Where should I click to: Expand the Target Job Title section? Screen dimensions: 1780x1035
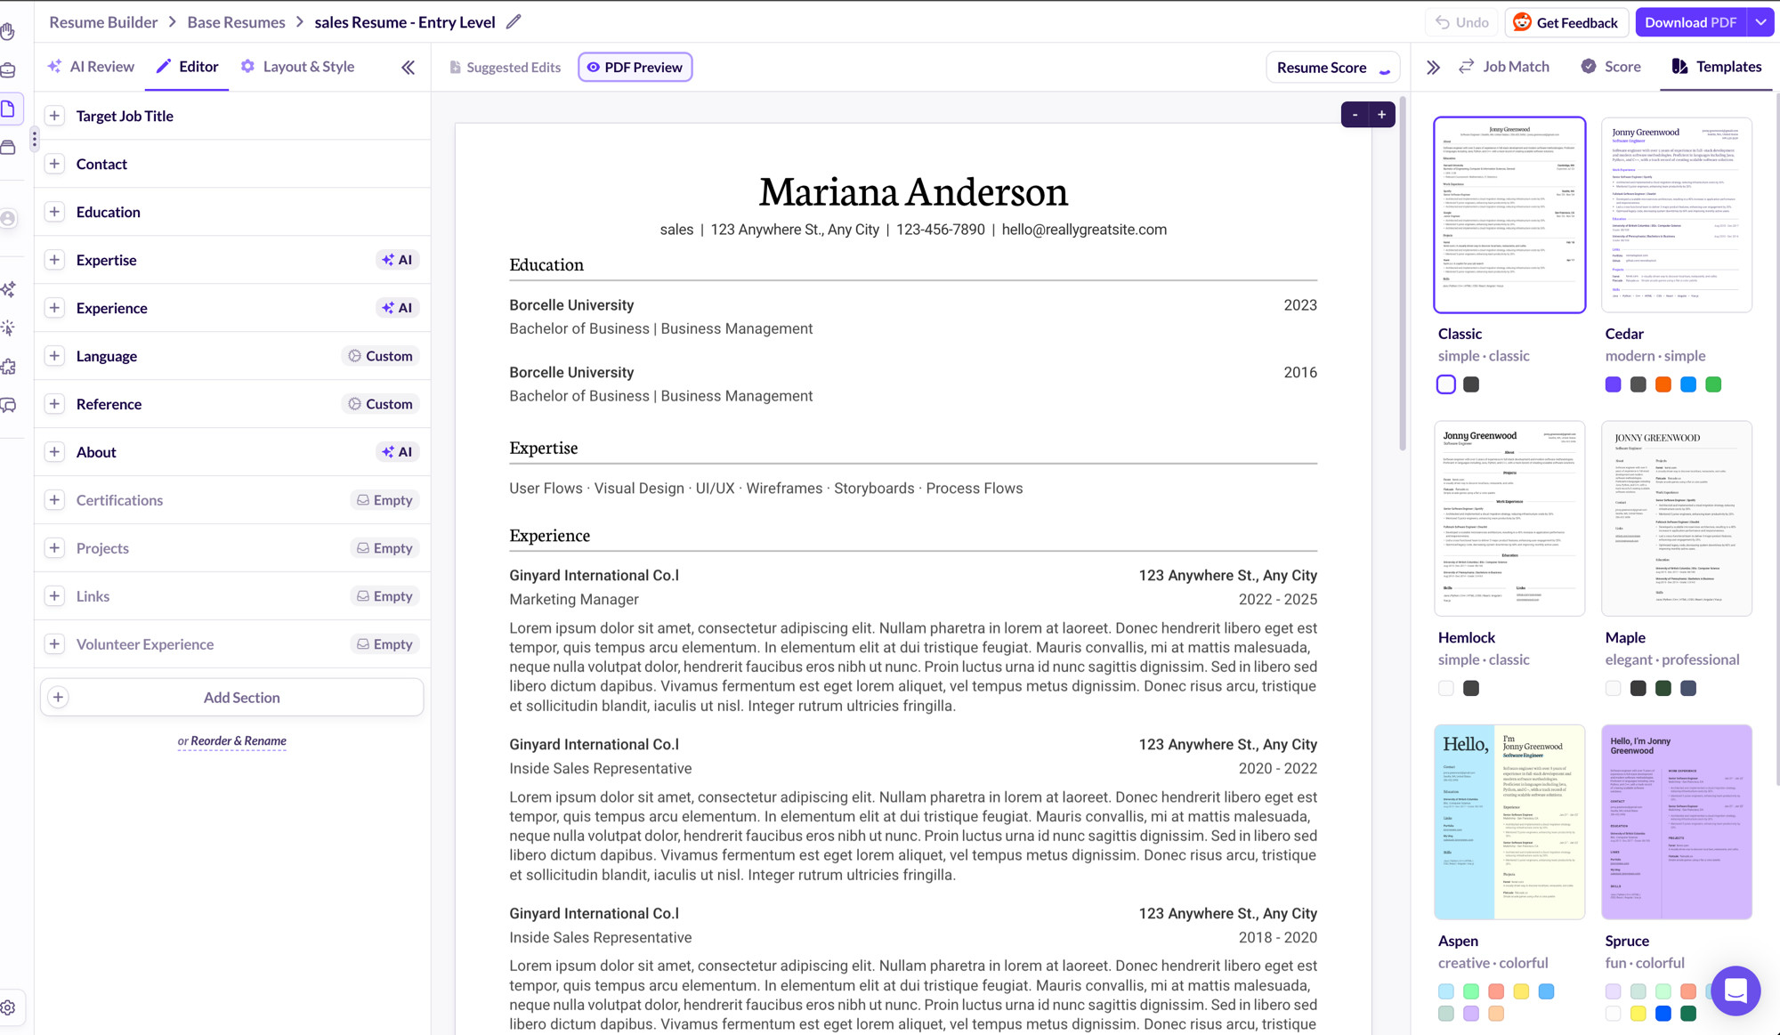pos(54,116)
